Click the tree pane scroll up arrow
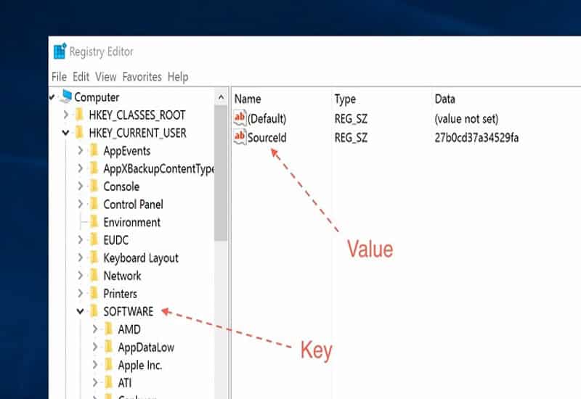 221,97
